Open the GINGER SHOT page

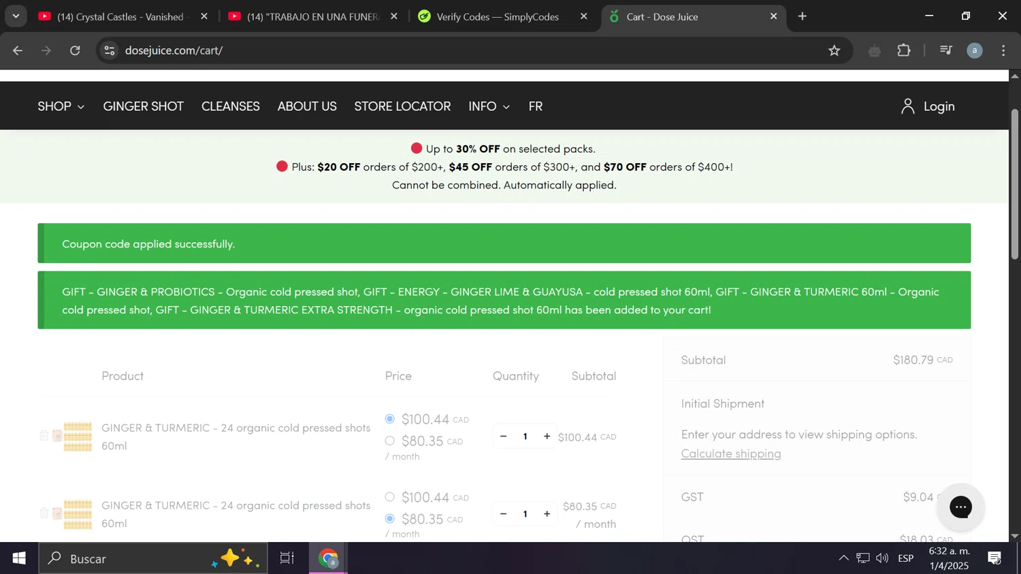(144, 106)
